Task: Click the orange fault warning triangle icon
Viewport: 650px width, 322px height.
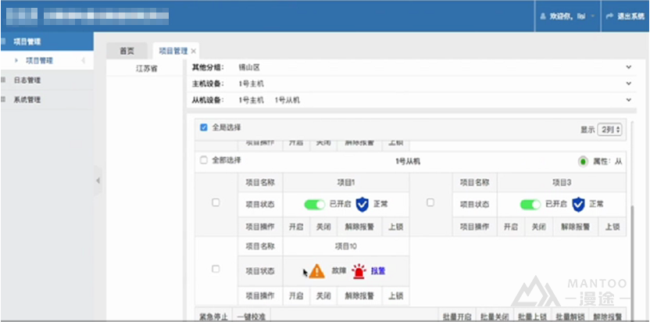Action: coord(316,271)
